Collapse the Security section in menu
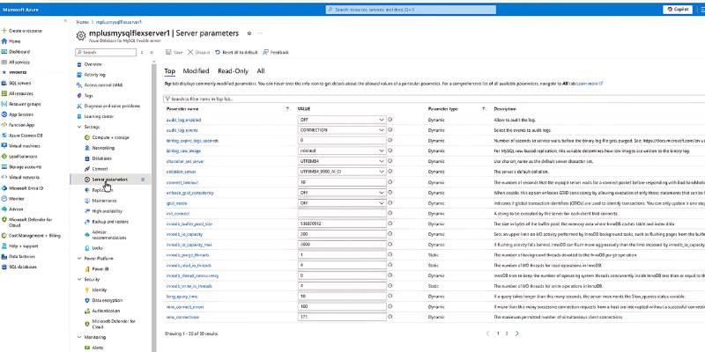The width and height of the screenshot is (705, 352). click(x=79, y=279)
